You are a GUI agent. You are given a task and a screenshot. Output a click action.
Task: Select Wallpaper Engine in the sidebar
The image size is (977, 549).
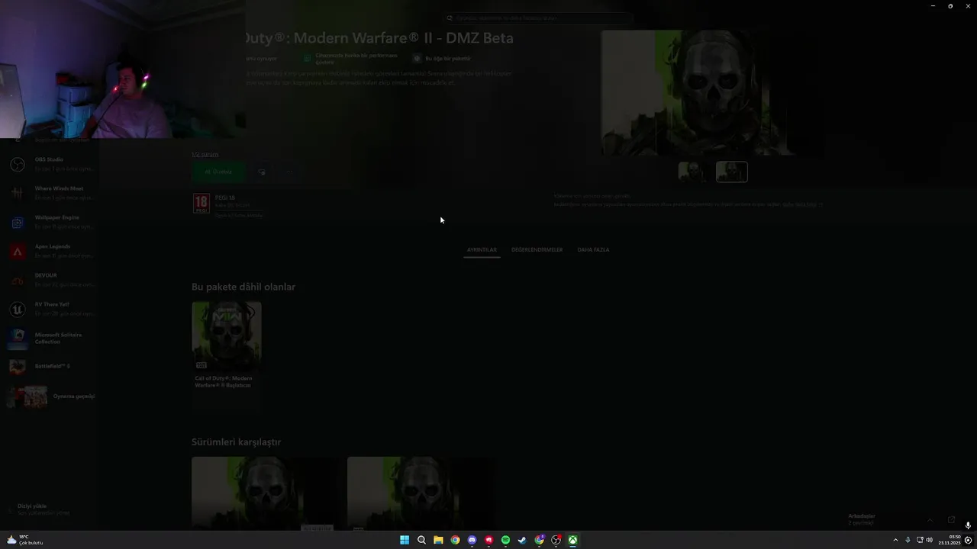click(50, 222)
